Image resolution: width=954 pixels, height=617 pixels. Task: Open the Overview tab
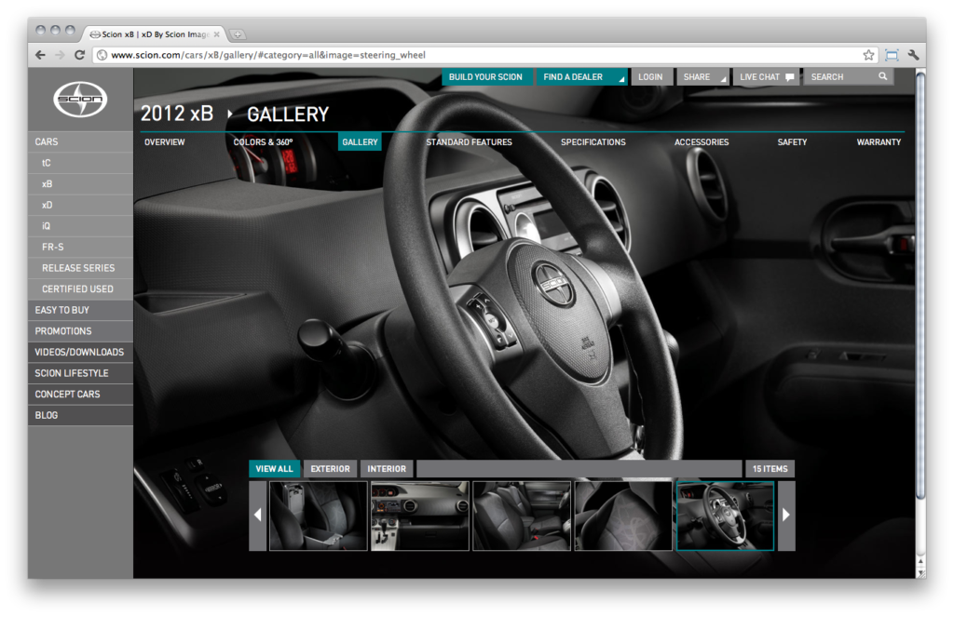click(x=164, y=142)
